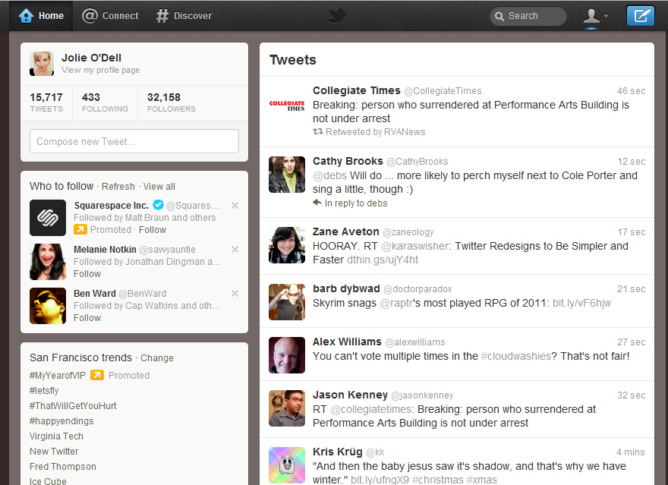
Task: Open the #ThatWillGetYouHurt trend
Action: 73,406
